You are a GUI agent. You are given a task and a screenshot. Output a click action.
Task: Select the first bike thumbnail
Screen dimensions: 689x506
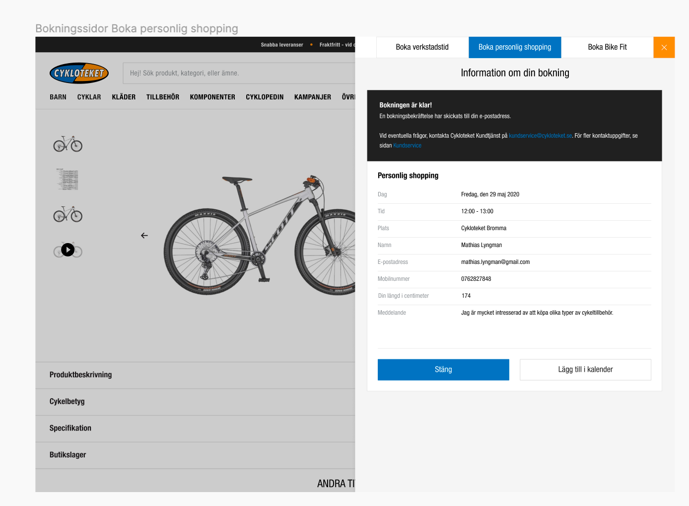point(68,144)
